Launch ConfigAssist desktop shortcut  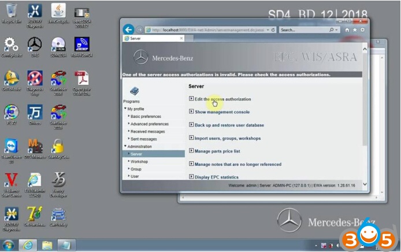coord(11,47)
